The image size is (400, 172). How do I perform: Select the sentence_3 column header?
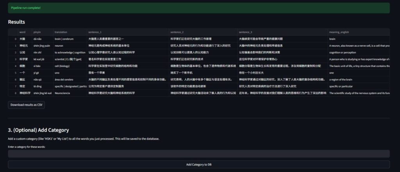click(245, 32)
